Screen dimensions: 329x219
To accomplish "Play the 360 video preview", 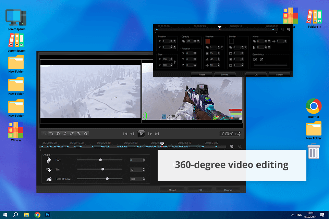I will pos(141,134).
